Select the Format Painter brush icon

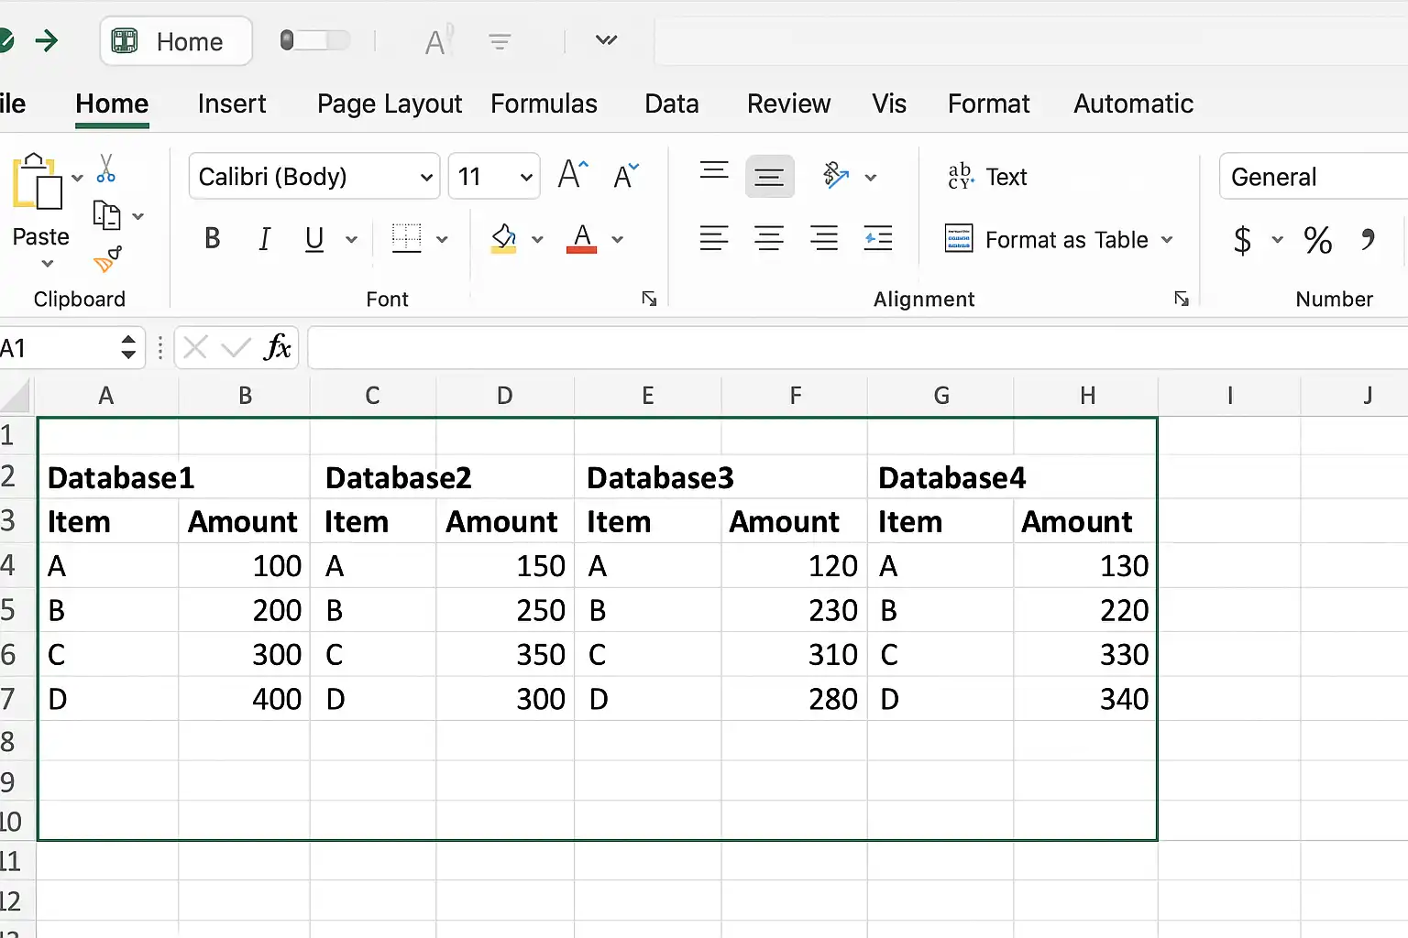pyautogui.click(x=107, y=260)
